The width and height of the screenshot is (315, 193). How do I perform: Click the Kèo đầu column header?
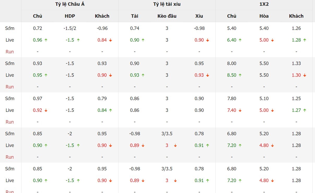point(167,16)
